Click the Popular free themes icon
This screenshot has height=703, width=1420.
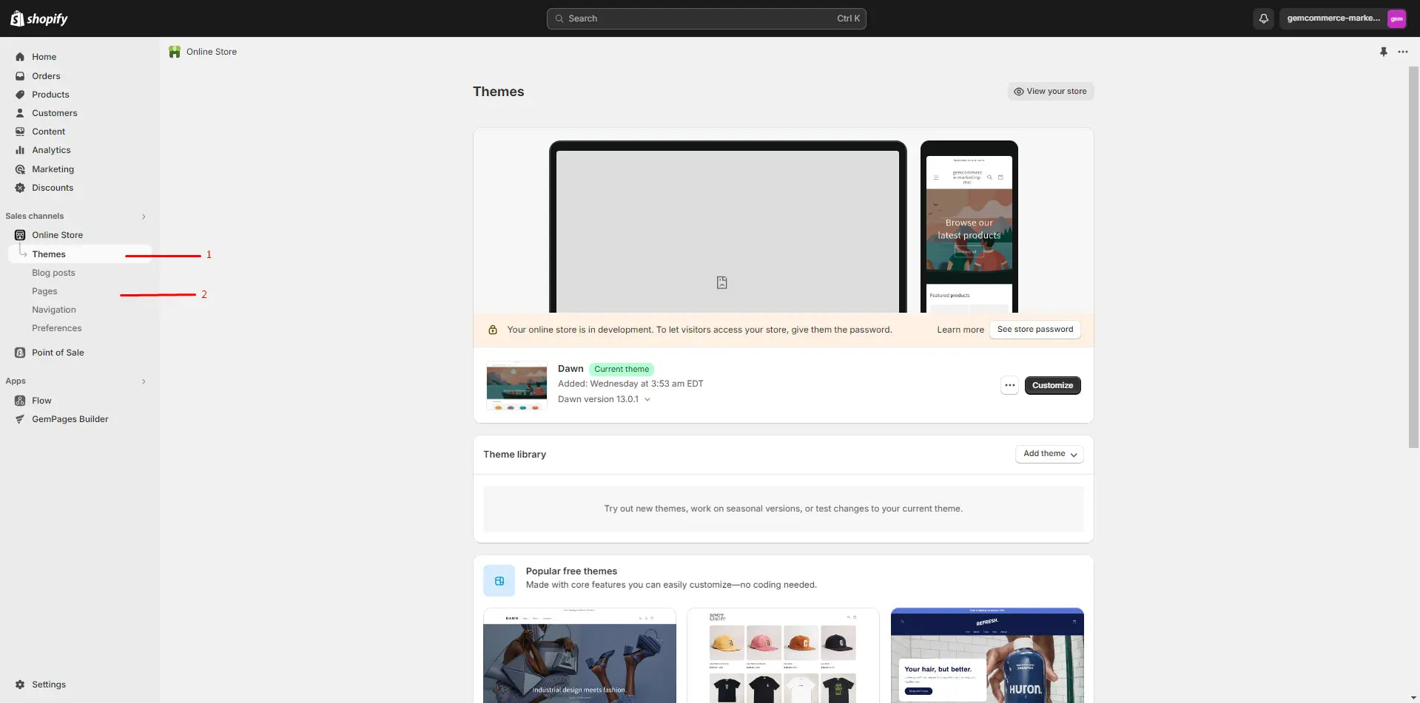click(x=499, y=581)
